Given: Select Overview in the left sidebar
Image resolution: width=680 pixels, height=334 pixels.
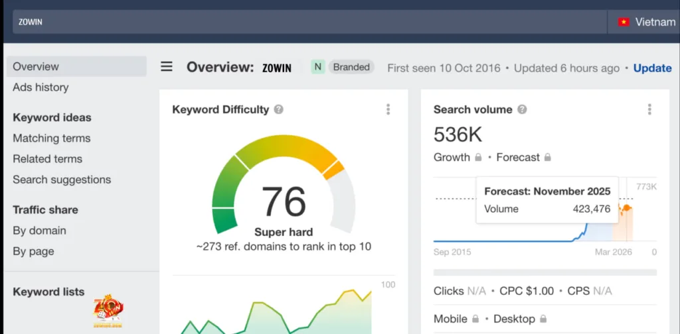Looking at the screenshot, I should [36, 66].
